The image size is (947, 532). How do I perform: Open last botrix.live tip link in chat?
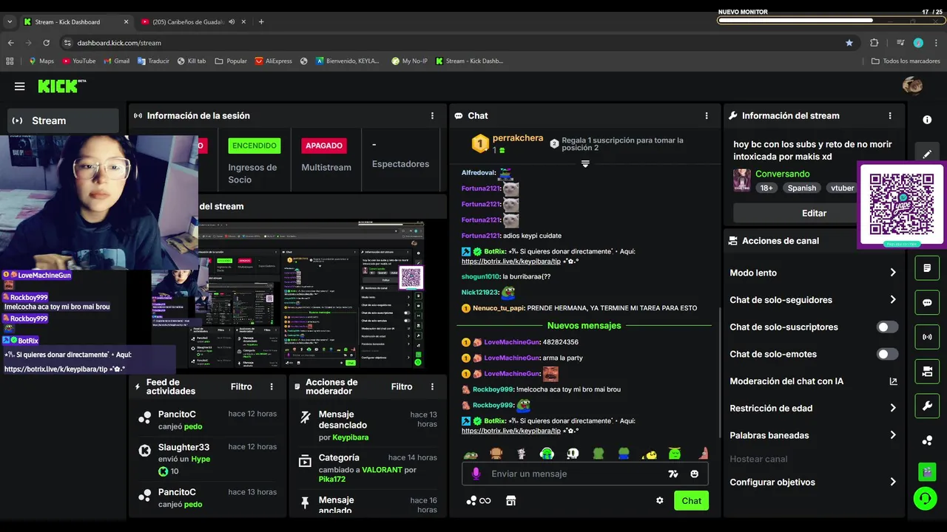[511, 431]
